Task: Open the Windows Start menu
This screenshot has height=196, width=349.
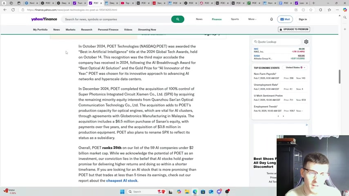Action: [122, 192]
